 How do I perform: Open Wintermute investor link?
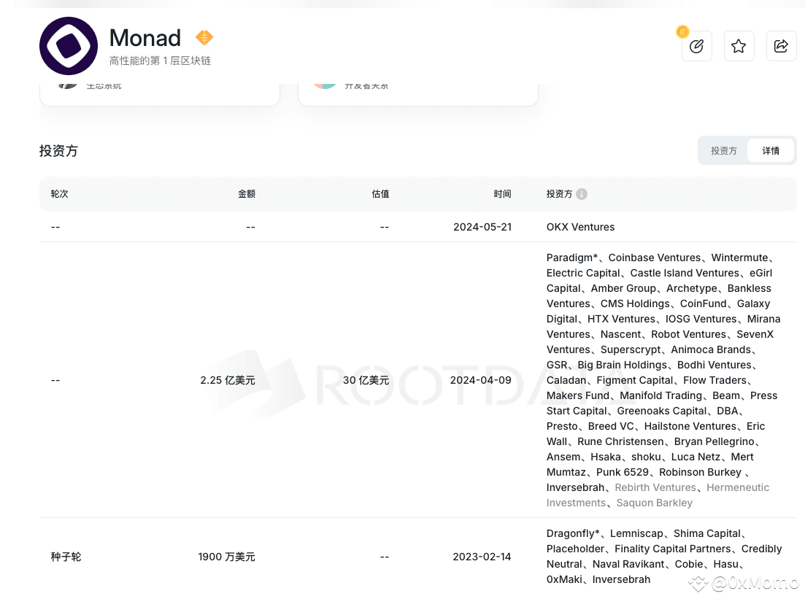[x=739, y=258]
